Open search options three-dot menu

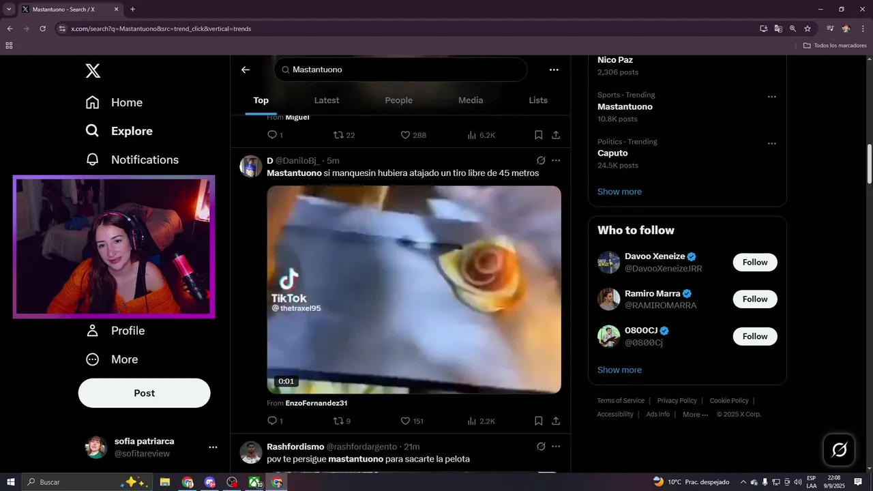[554, 70]
